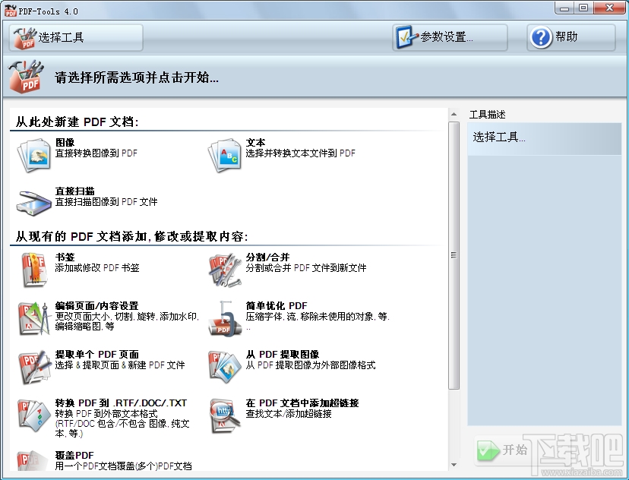Click the toolbox icon in the header banner
Screen dimensions: 629x480
click(x=26, y=77)
